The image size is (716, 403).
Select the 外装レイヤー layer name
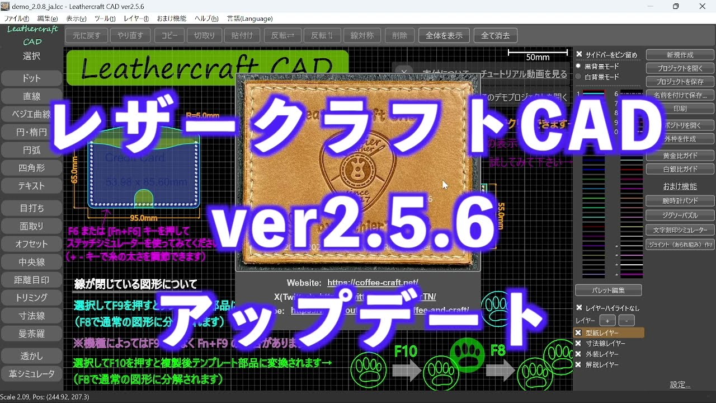[x=601, y=354]
